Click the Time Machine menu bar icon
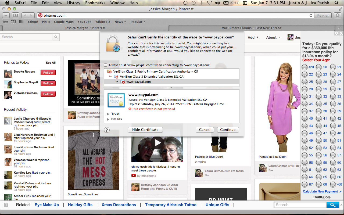 pyautogui.click(x=193, y=3)
